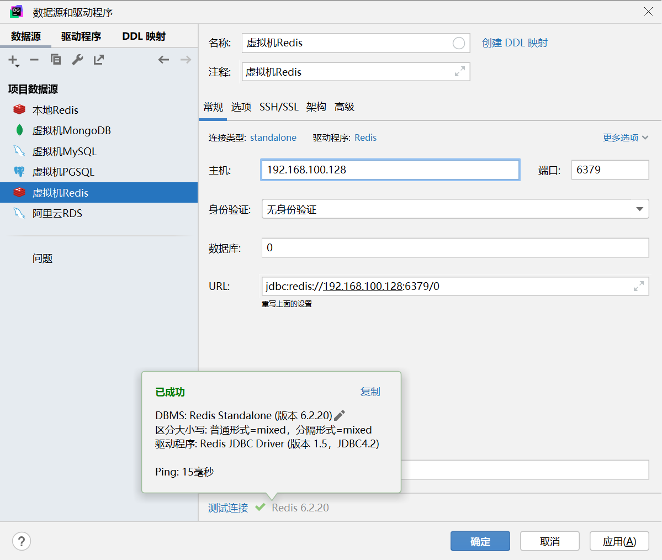Click the 取消 button
Screen dimensions: 662x560
click(550, 541)
